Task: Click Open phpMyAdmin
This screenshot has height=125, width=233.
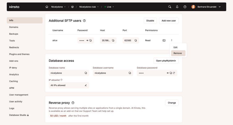Action: (166, 61)
